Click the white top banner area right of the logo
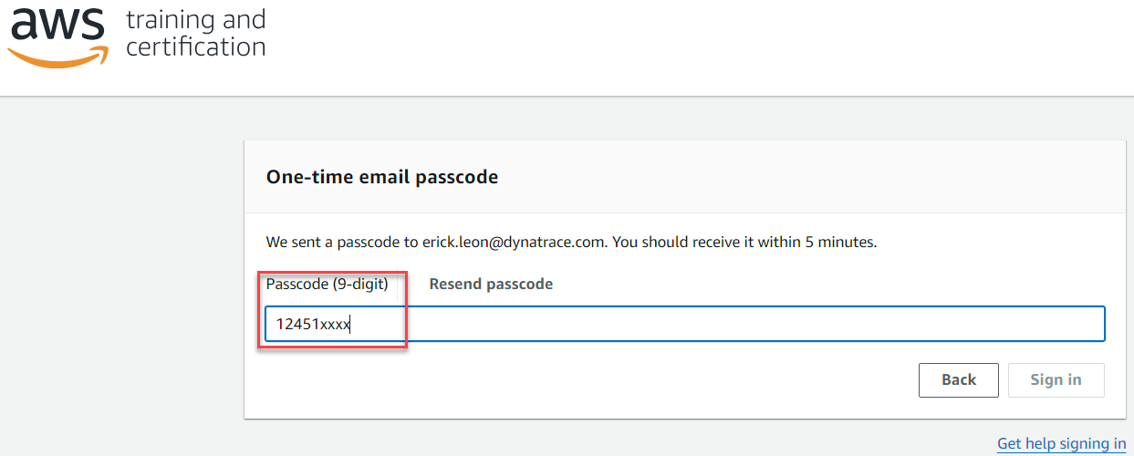 coord(693,46)
